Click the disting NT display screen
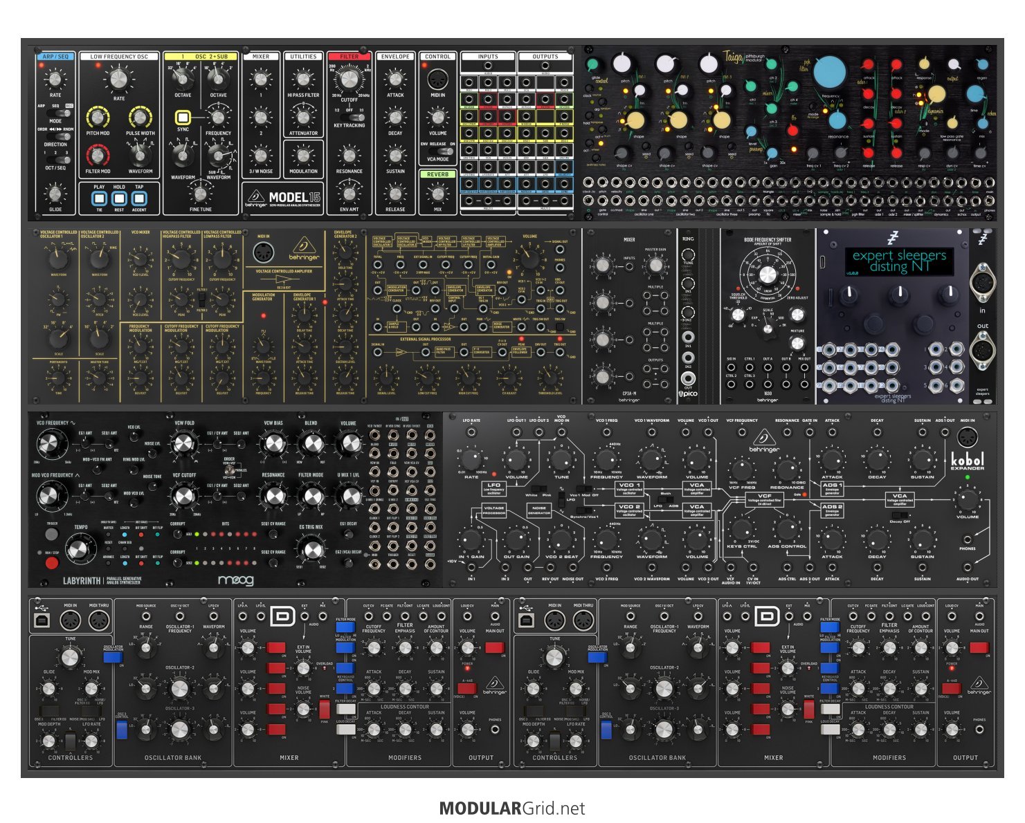The height and width of the screenshot is (823, 1025). (x=899, y=261)
